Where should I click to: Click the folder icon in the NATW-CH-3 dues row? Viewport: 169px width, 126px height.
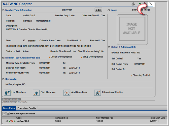pyautogui.click(x=7, y=121)
